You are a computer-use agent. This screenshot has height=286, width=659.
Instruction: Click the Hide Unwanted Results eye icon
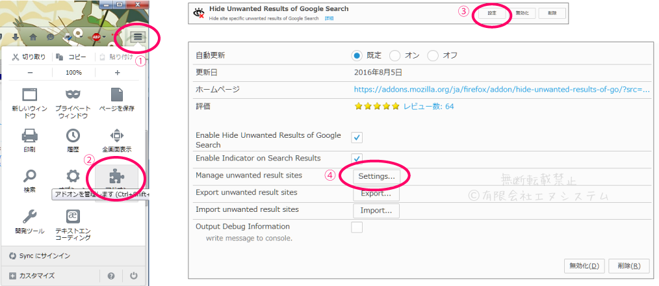[198, 13]
